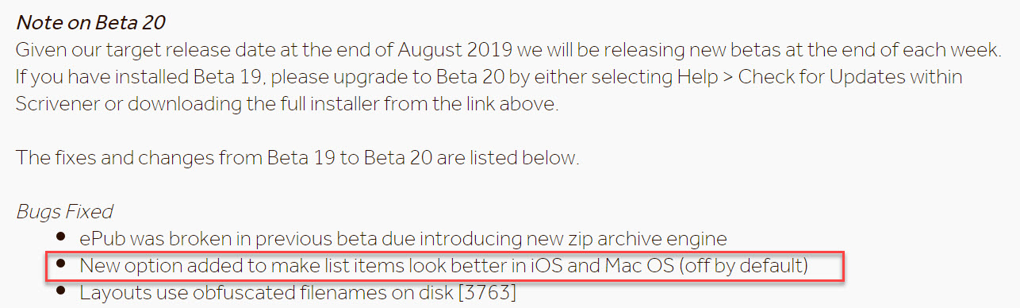Click the bullet dot before the ePub item
Screen dimensions: 1020x308
pyautogui.click(x=61, y=238)
